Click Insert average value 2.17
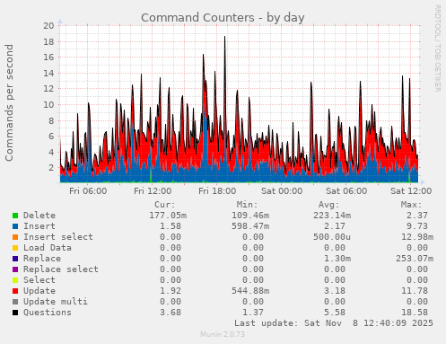 335,226
